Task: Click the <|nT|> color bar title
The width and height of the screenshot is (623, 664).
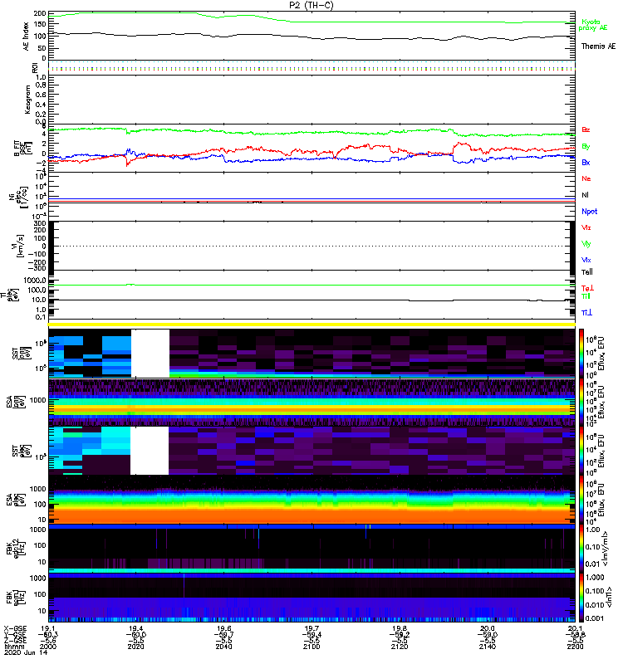Action: click(x=609, y=597)
